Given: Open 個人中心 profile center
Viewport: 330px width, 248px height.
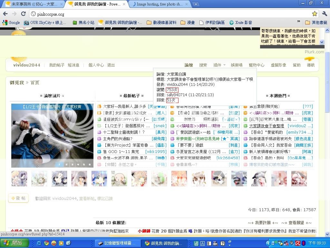Looking at the screenshot, I should [96, 65].
